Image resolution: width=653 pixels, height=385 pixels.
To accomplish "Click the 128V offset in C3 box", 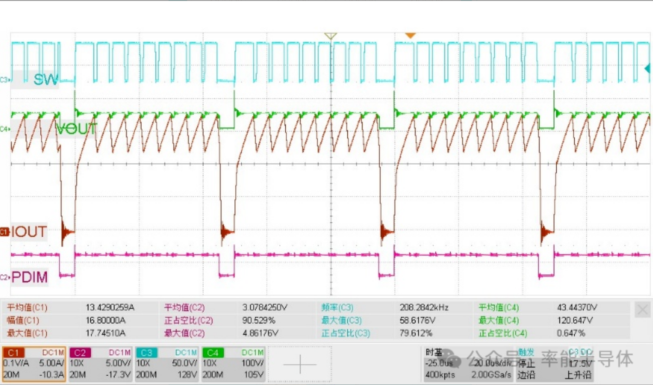I will click(188, 374).
